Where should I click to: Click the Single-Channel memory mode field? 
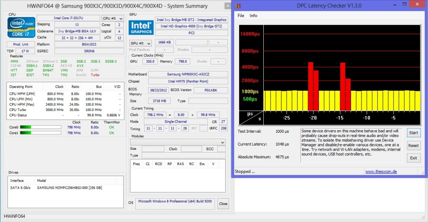pyautogui.click(x=176, y=121)
